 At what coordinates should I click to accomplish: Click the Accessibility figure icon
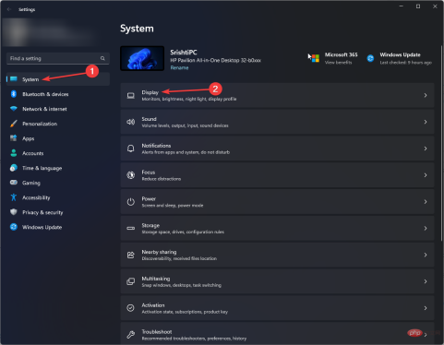tap(14, 197)
